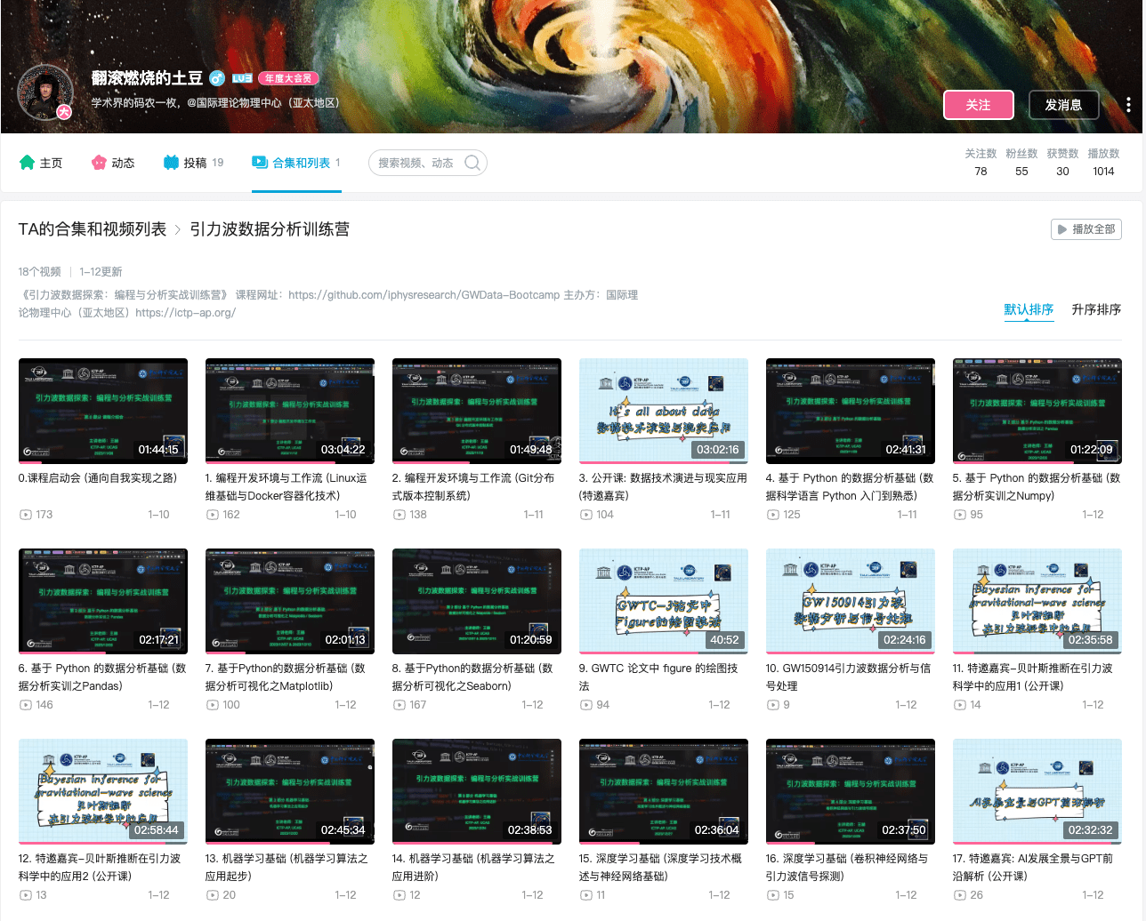Send a message via 发消息 button
This screenshot has height=921, width=1146.
pos(1064,105)
